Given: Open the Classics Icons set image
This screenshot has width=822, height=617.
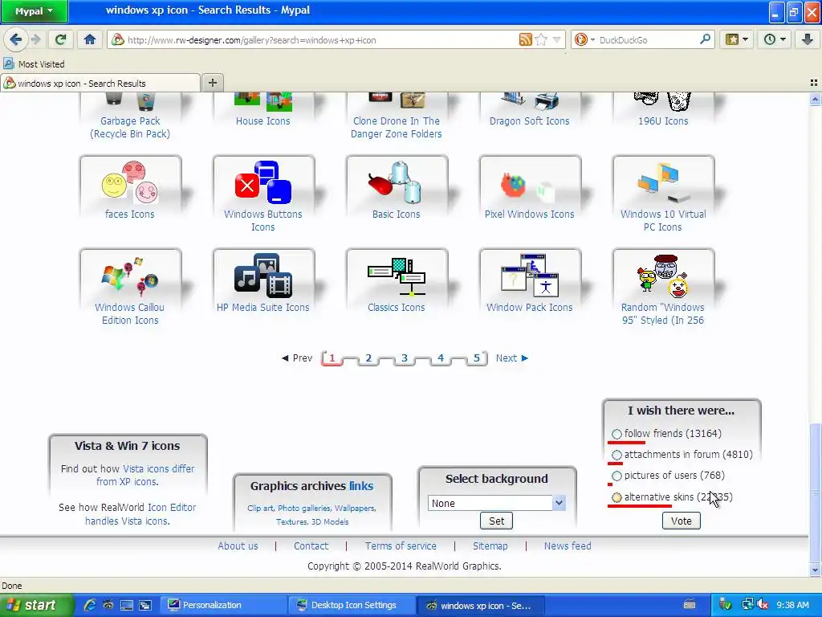Looking at the screenshot, I should 397,276.
